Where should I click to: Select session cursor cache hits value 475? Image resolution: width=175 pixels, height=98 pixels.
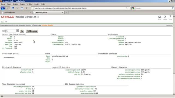[x=95, y=89]
